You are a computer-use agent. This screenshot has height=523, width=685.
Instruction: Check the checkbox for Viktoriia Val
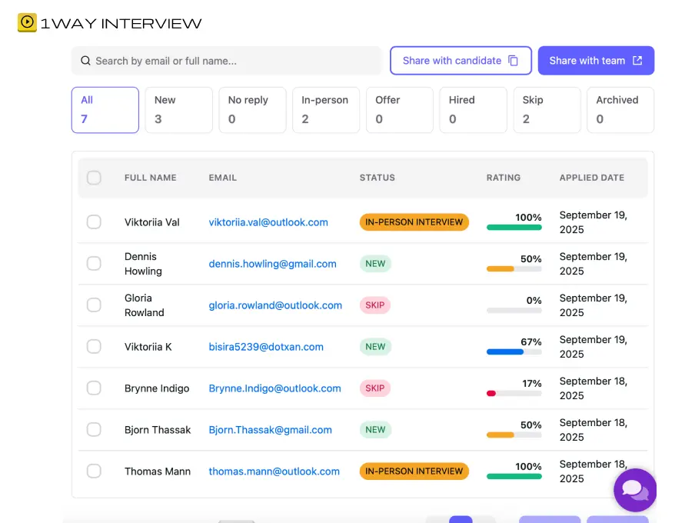point(94,222)
